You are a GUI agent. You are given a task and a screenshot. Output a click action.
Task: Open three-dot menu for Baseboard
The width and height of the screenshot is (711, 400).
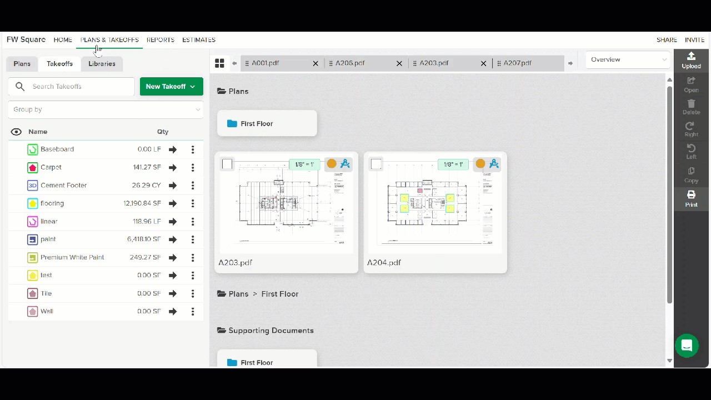point(193,149)
